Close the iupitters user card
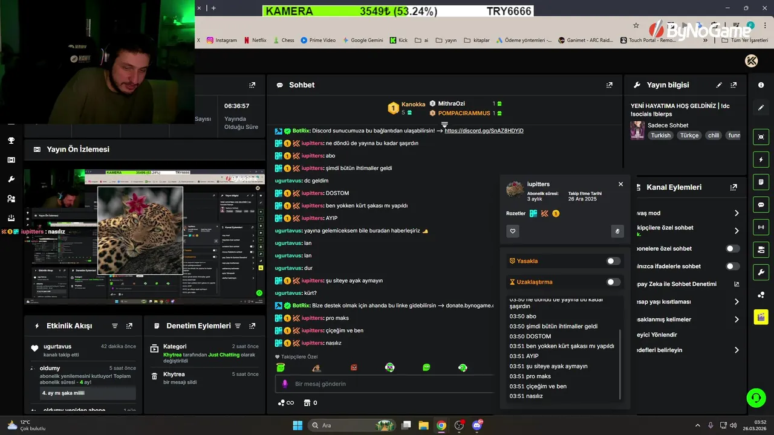The height and width of the screenshot is (435, 774). pyautogui.click(x=620, y=184)
